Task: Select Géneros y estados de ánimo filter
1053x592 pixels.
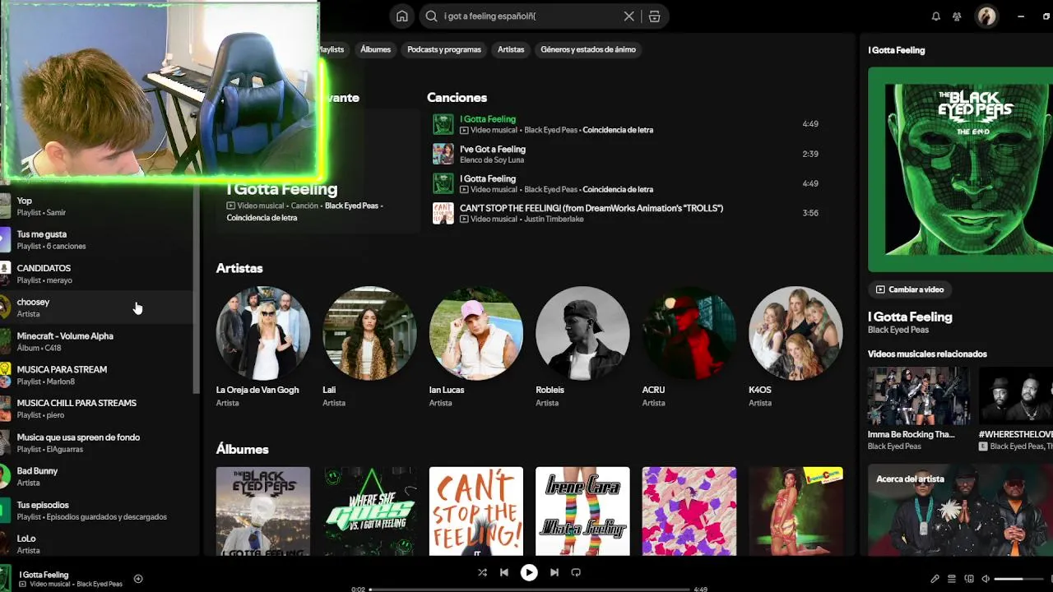Action: pos(588,49)
